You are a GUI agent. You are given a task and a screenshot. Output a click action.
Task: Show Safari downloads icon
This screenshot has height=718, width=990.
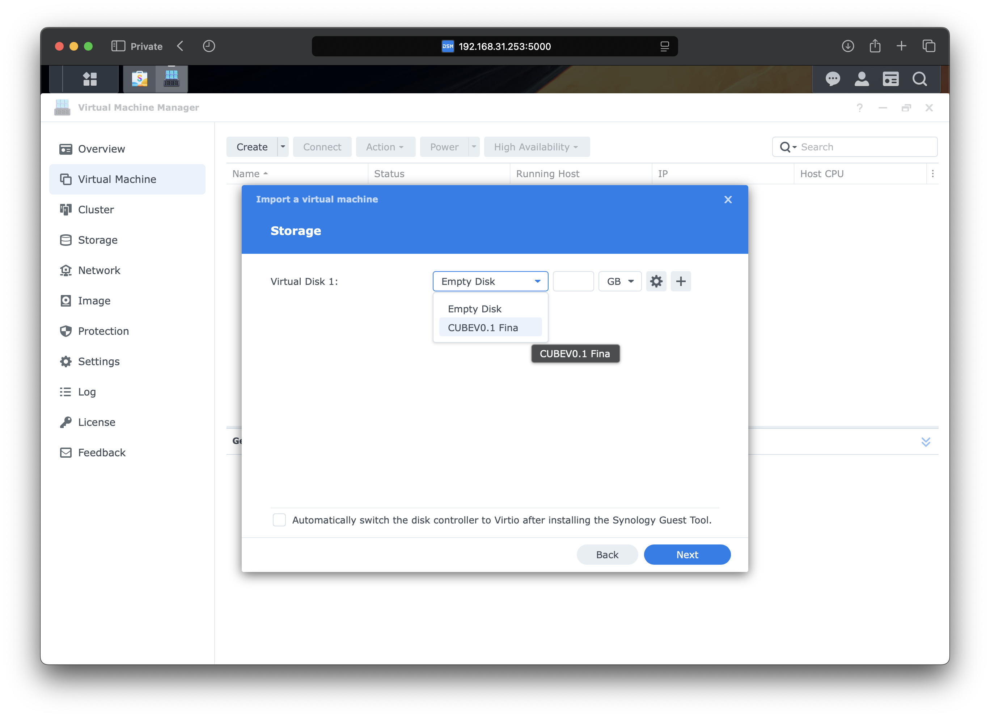pyautogui.click(x=848, y=46)
